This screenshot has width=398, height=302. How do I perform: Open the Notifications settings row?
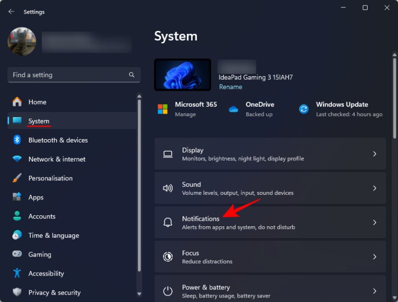tap(270, 222)
